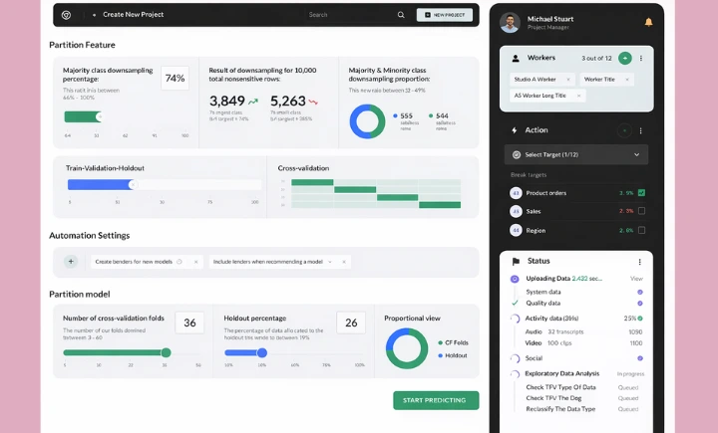This screenshot has height=433, width=718.
Task: Click the app logo in top bar
Action: pyautogui.click(x=67, y=15)
